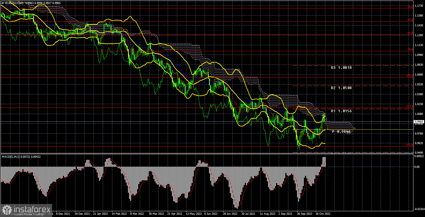Click the 38.2 Fibonacci level label

pos(410,7)
